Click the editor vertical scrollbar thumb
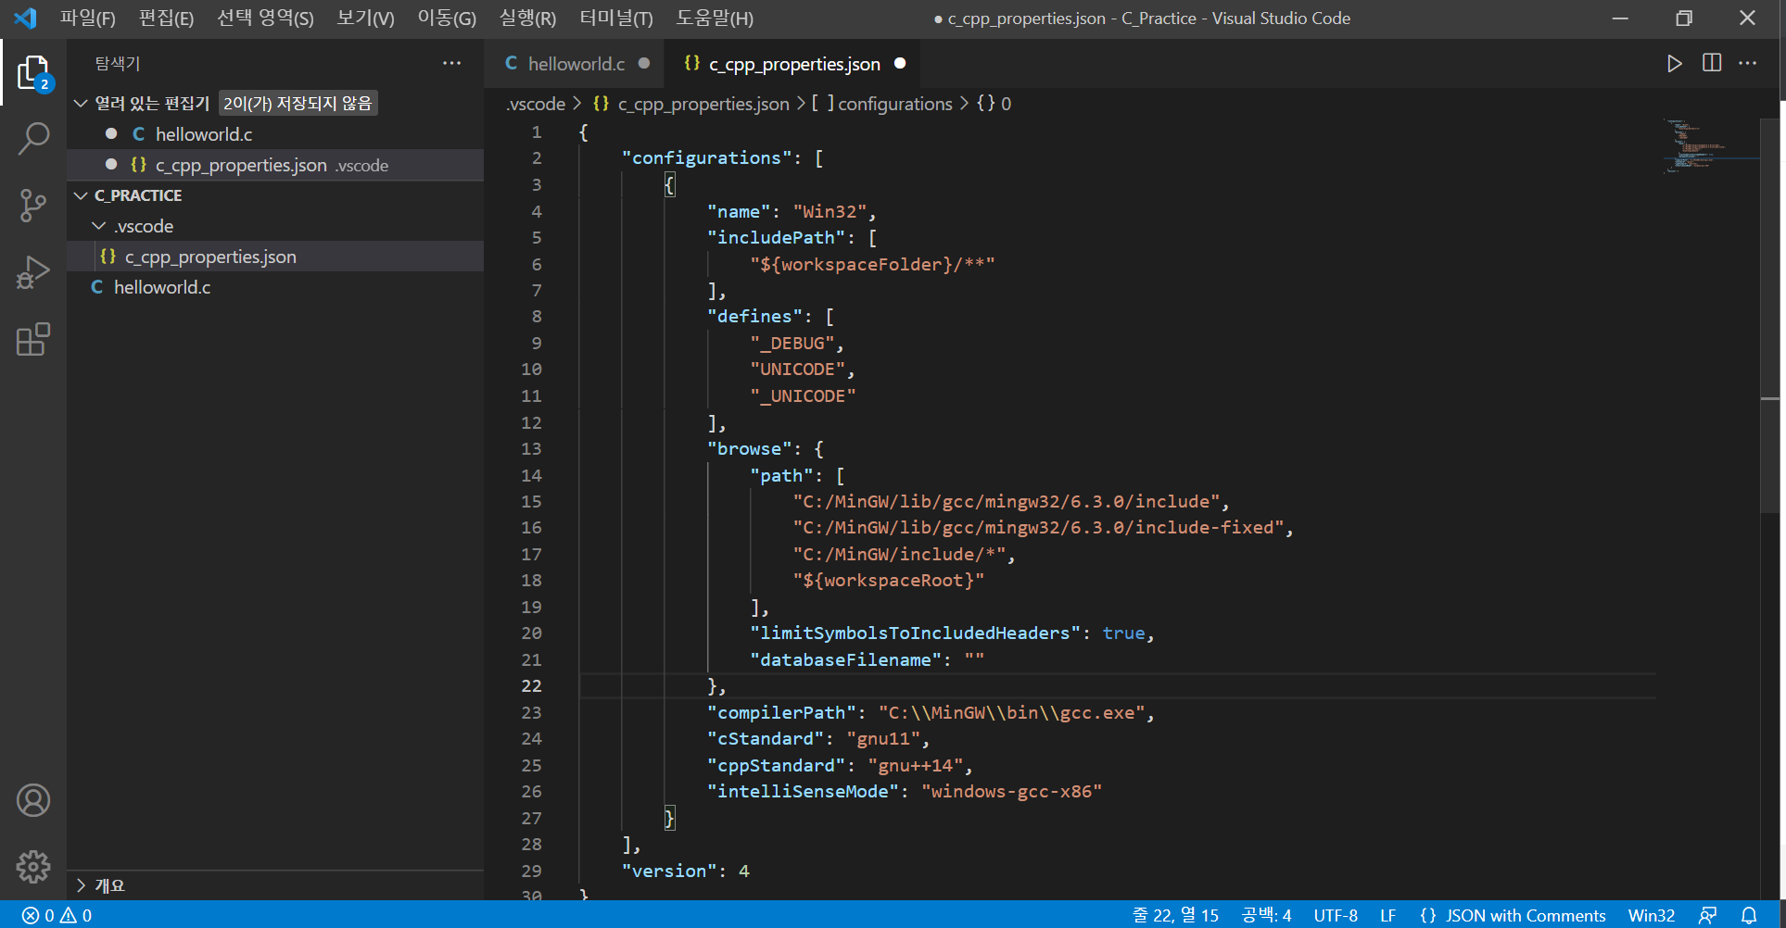The width and height of the screenshot is (1786, 928). pyautogui.click(x=1769, y=315)
